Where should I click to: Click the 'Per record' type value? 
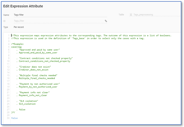(19, 27)
